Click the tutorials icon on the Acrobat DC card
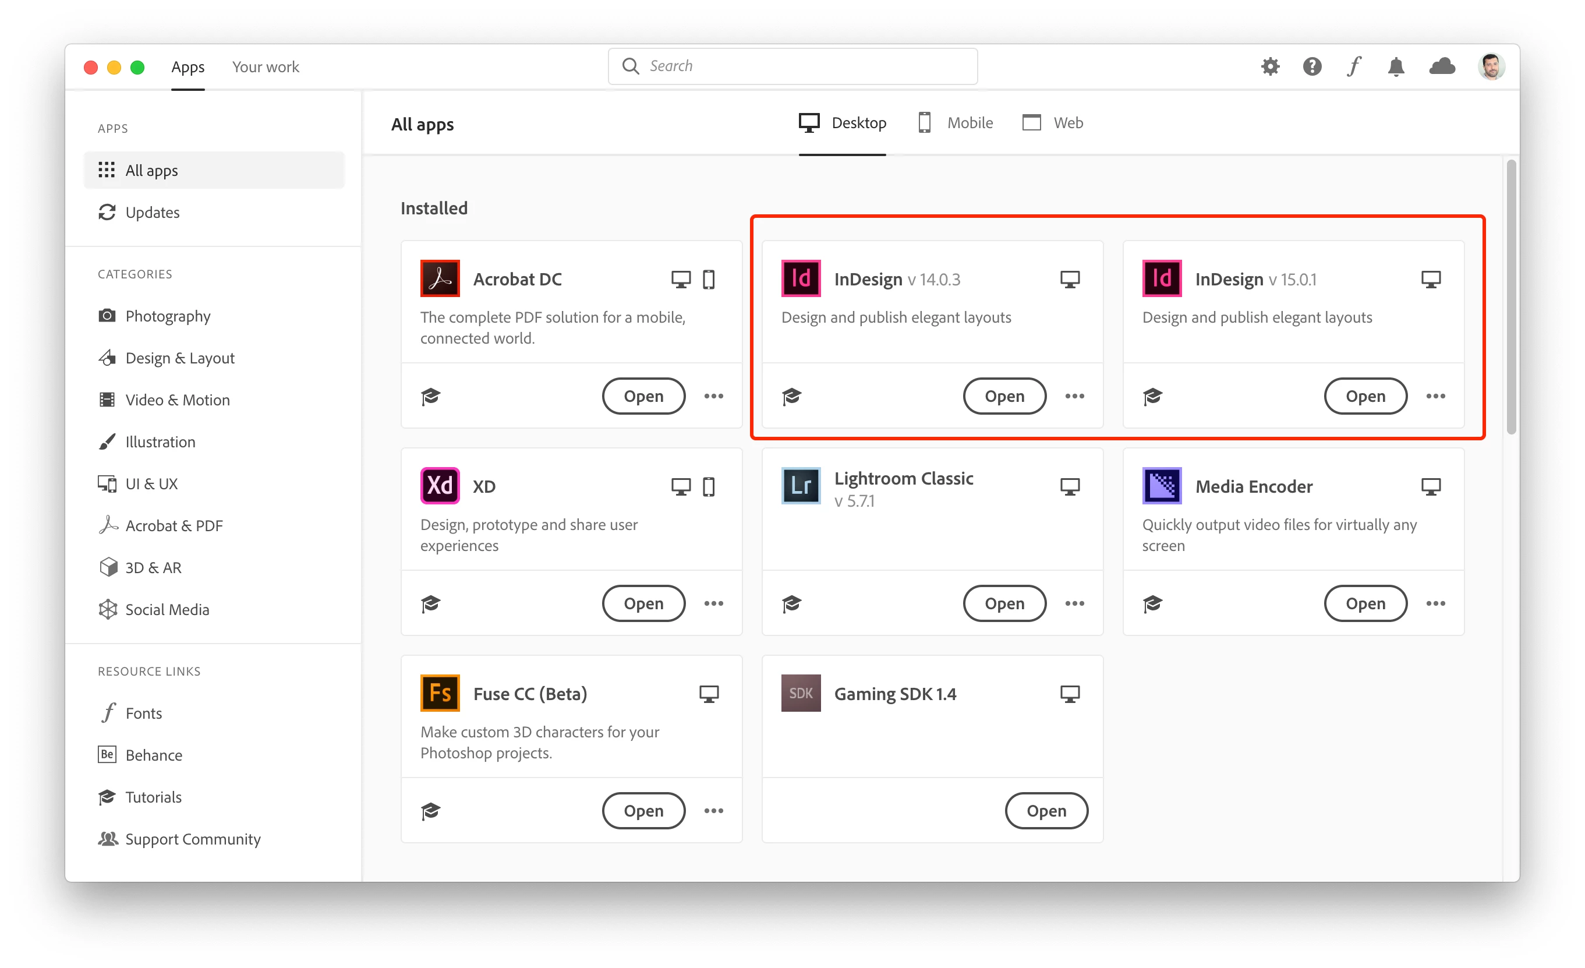This screenshot has height=968, width=1585. [430, 396]
